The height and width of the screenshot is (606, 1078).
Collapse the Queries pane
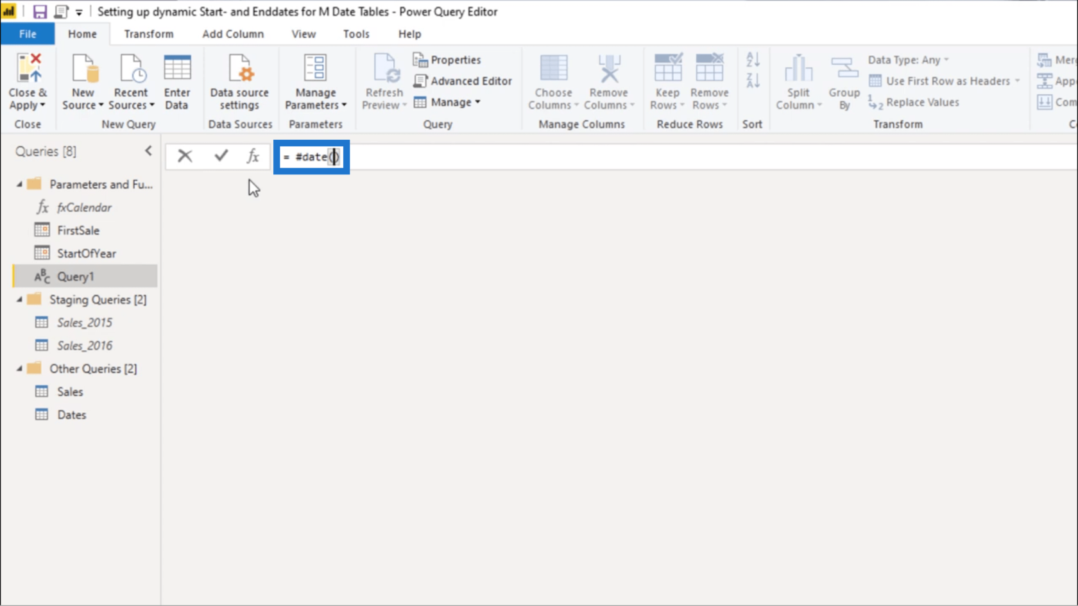click(148, 151)
